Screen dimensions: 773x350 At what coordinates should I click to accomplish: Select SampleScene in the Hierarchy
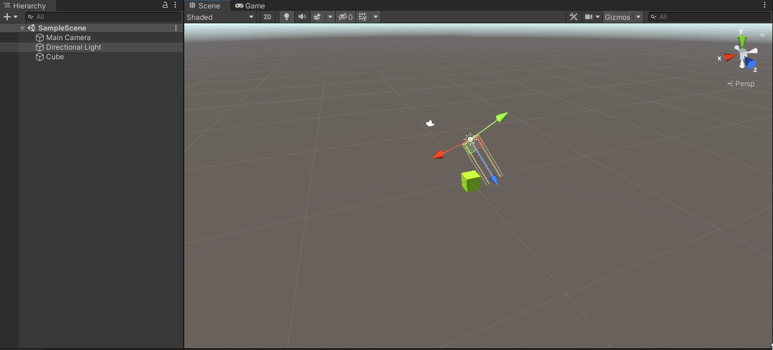(62, 28)
